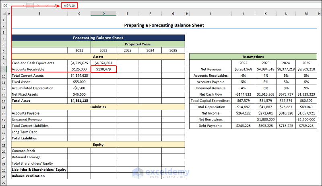Click the title 'Preparing a Forecasting Balance Sheet'
This screenshot has height=186, width=322.
tap(164, 25)
